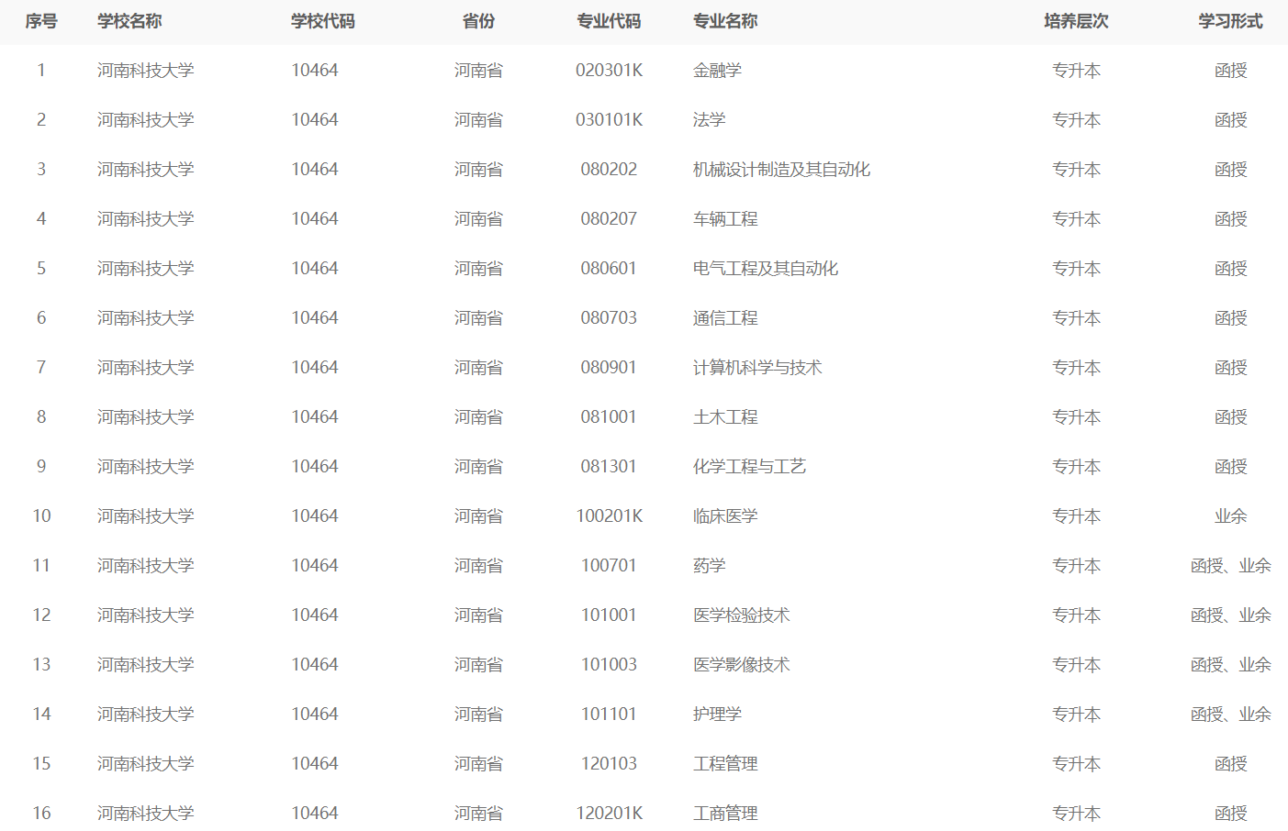1288x831 pixels.
Task: Click major code 020301K
Action: pos(609,71)
